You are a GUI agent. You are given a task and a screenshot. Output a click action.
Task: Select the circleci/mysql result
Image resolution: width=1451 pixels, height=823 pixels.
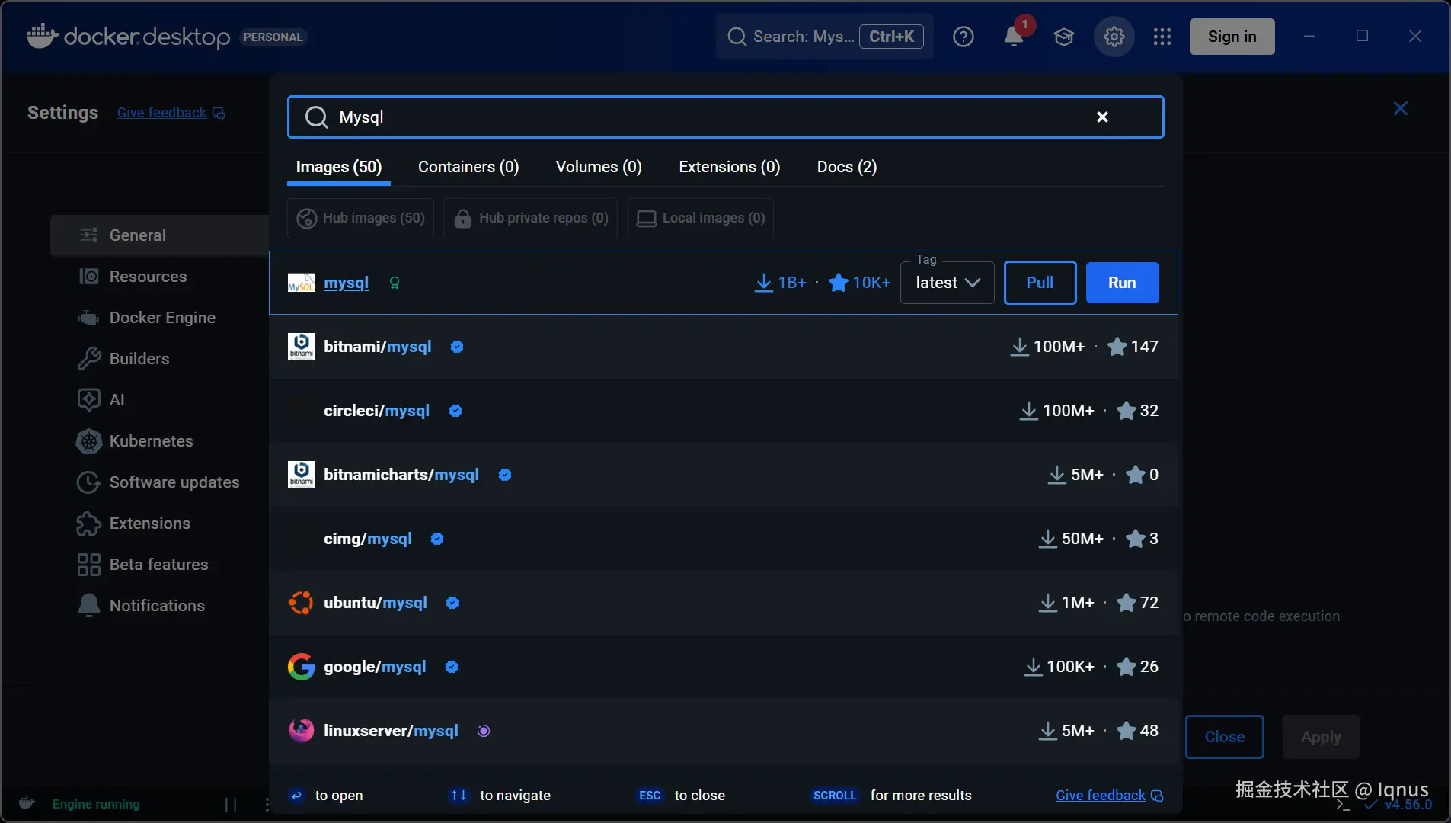(724, 411)
